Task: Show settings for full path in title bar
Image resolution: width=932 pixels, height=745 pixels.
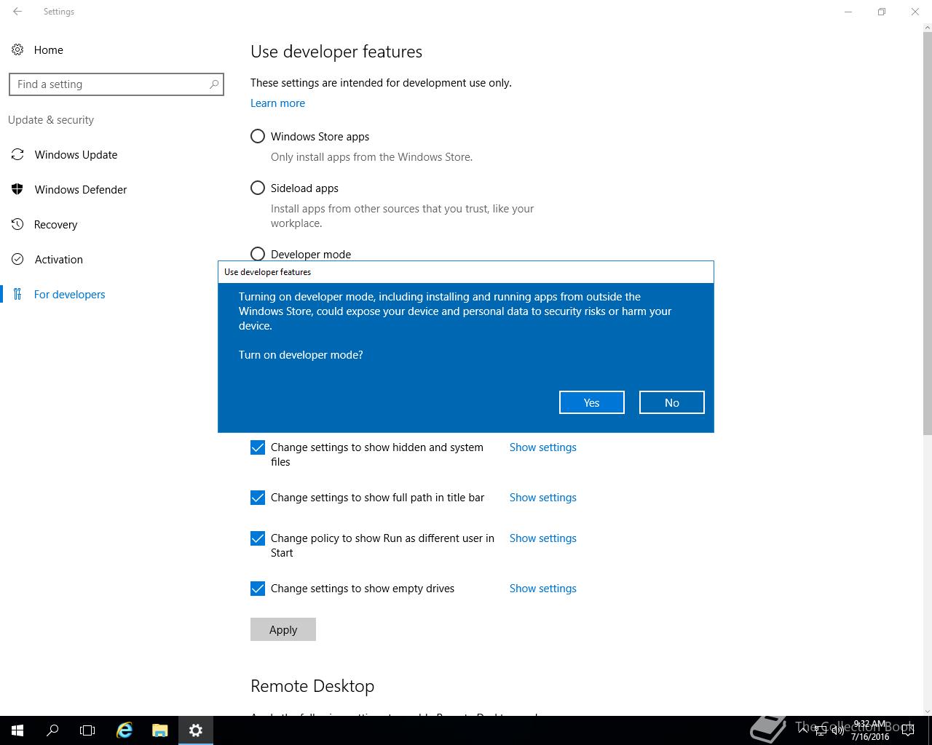Action: coord(542,498)
